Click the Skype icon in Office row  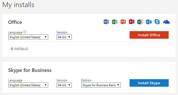coord(157,22)
